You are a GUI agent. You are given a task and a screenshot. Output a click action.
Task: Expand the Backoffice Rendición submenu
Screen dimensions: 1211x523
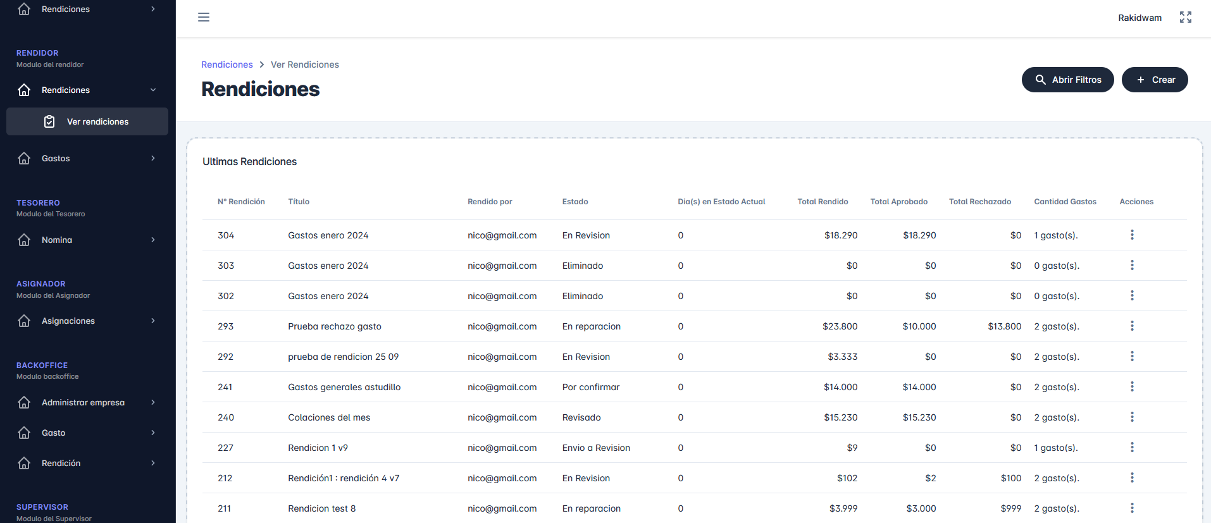click(152, 463)
